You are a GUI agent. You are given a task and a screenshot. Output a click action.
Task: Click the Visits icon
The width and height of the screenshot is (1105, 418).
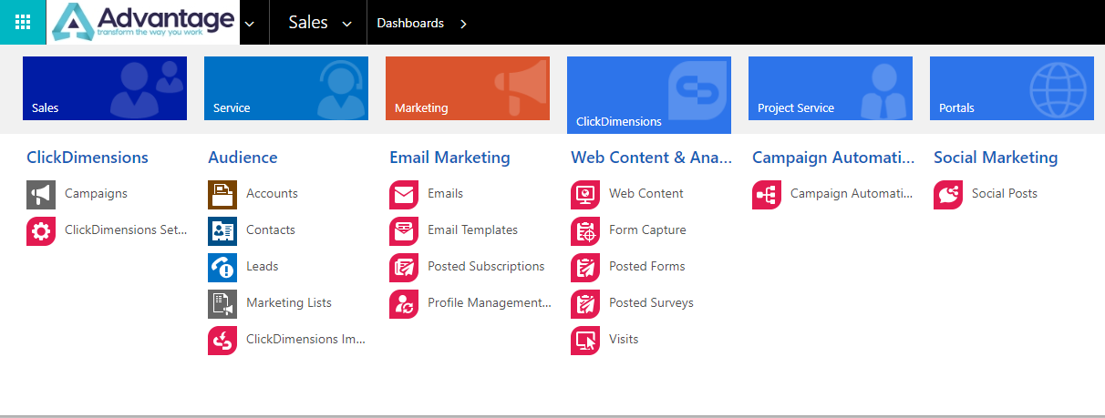click(585, 341)
